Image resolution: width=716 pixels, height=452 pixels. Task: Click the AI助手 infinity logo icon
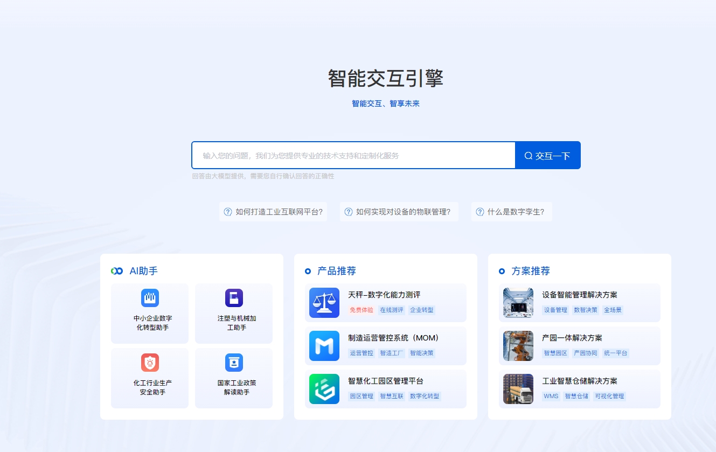[116, 271]
